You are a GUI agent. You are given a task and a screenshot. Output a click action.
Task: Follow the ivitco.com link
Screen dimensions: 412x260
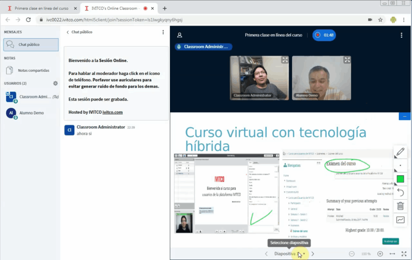pos(113,112)
